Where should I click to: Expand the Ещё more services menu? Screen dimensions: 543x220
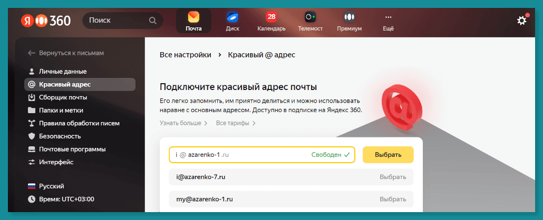pyautogui.click(x=388, y=21)
